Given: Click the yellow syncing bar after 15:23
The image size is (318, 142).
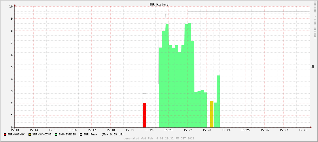Looking at the screenshot, I should (212, 114).
